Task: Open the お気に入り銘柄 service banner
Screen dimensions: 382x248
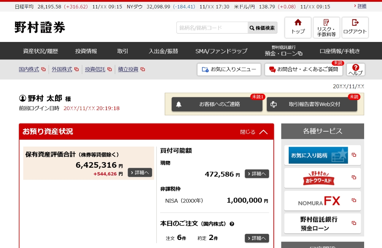Action: (x=318, y=155)
